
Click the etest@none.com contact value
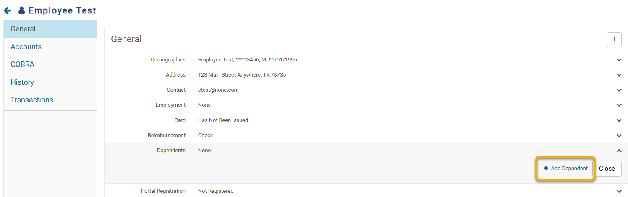pyautogui.click(x=218, y=90)
